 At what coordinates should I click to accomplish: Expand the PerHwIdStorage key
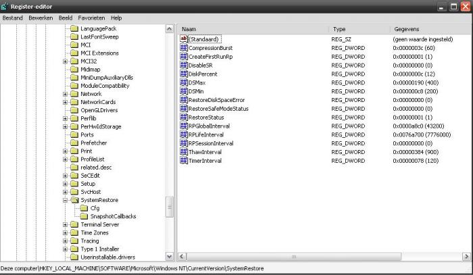point(65,126)
